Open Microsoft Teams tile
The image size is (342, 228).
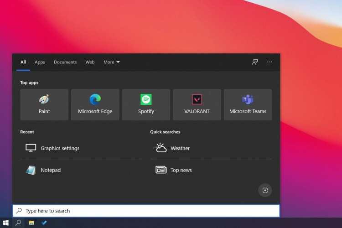[x=248, y=104]
